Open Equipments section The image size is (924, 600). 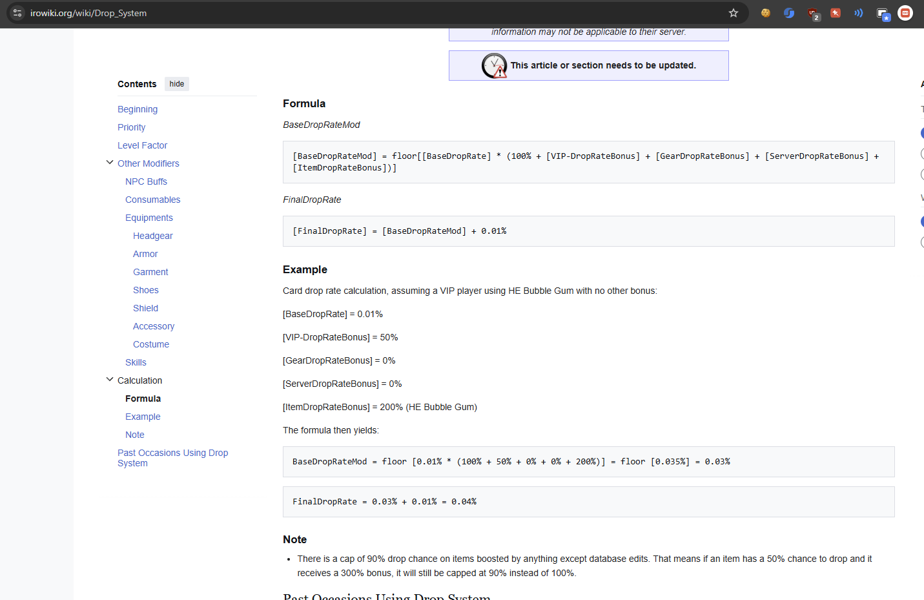pyautogui.click(x=149, y=218)
